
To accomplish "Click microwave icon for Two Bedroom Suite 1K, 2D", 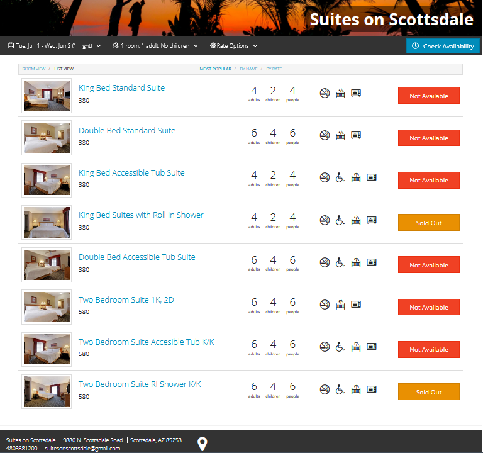I will (356, 304).
